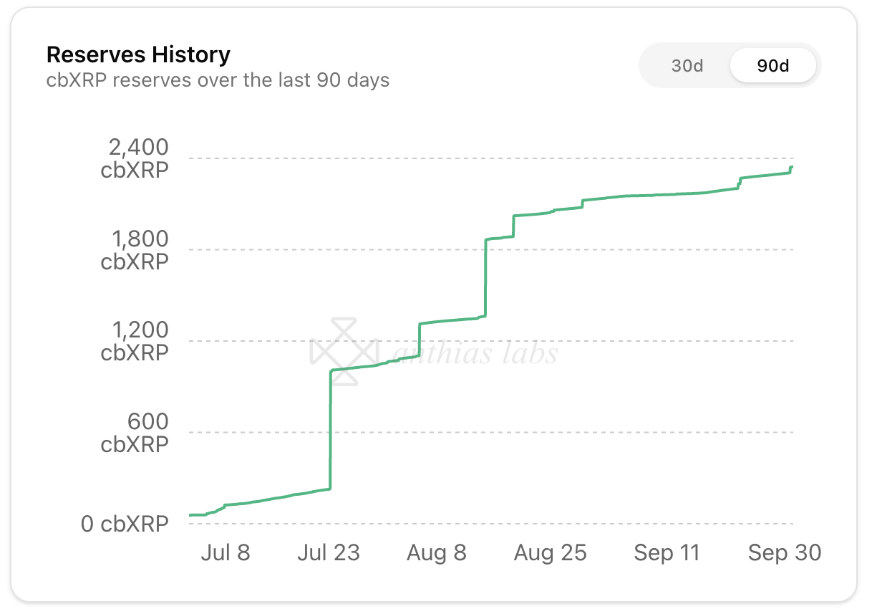The height and width of the screenshot is (609, 872).
Task: Click the 1,200 cbXRP y-axis label
Action: point(135,341)
